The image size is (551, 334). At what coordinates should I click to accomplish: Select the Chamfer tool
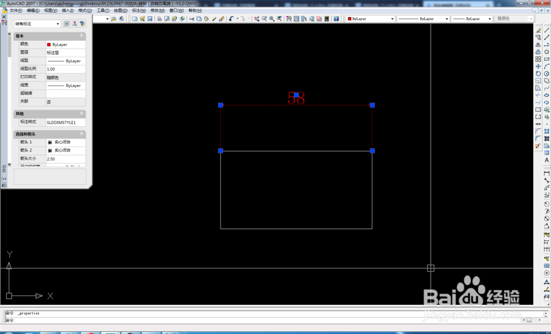(538, 131)
